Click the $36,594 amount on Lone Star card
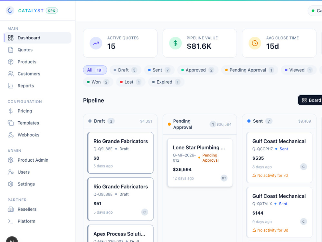This screenshot has height=242, width=322. (182, 170)
